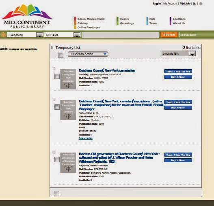This screenshot has height=206, width=214.
Task: Open cover thumbnail of Dutchess County cemeteries
Action: tap(68, 79)
